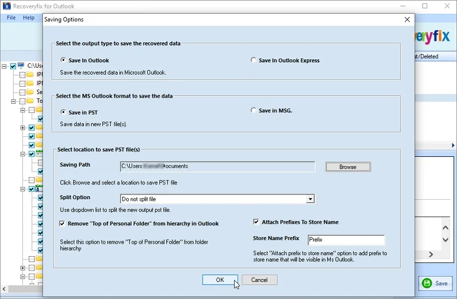Toggle the C:\Us root node checkbox
457x299 pixels.
tap(13, 66)
